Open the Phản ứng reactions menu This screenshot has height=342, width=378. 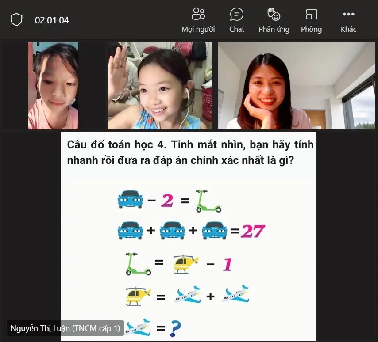274,19
